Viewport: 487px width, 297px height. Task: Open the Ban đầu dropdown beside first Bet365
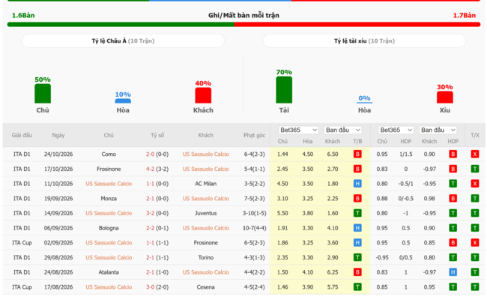coord(343,130)
